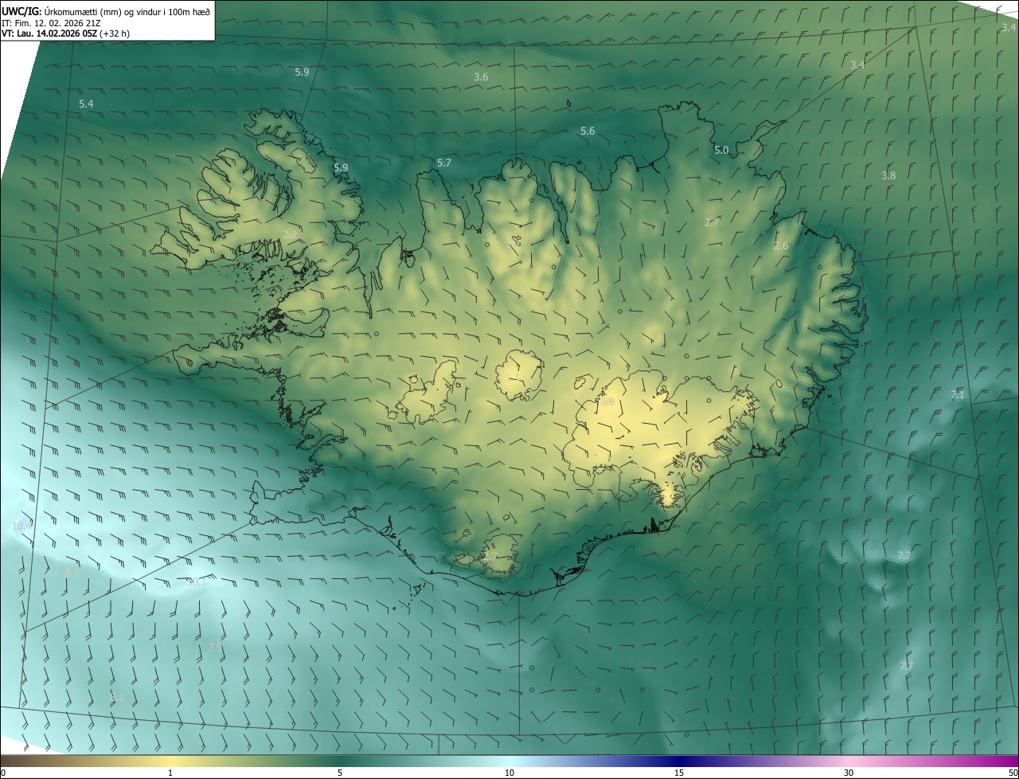Click the 1 tick label on the color scale
The width and height of the screenshot is (1019, 779).
point(170,773)
